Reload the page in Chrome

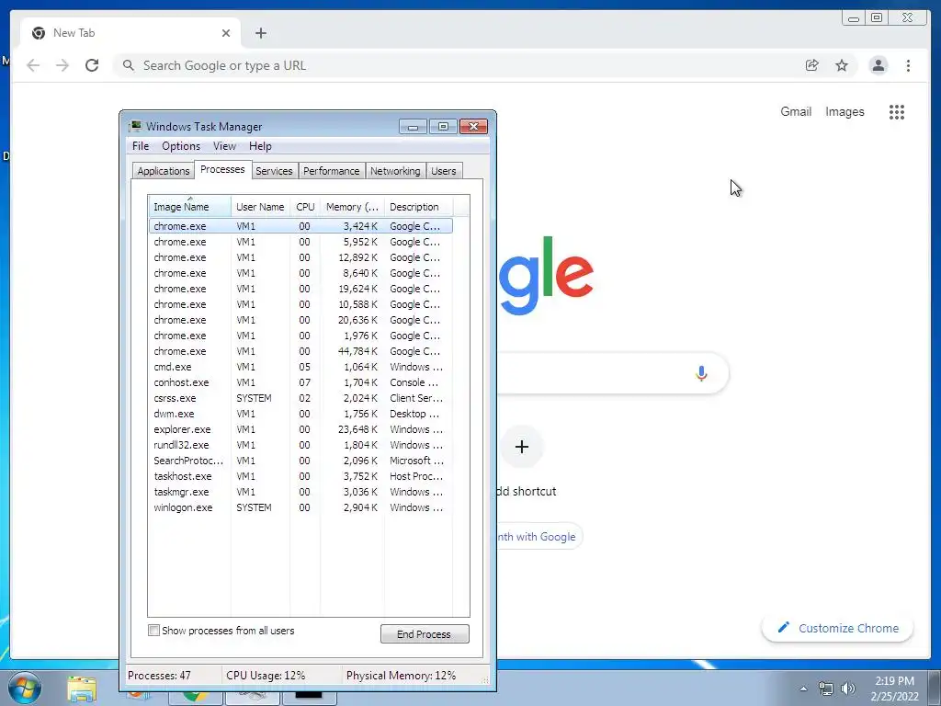pyautogui.click(x=92, y=65)
